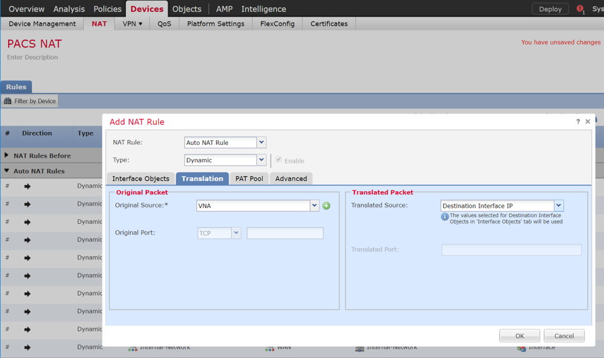Click the Filter by Device button
Screen dimensions: 604x358
click(x=29, y=101)
